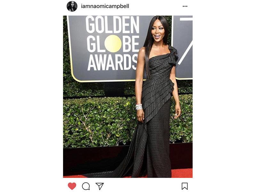Image resolution: width=256 pixels, height=192 pixels.
Task: Click the bow on the dress shoulder
Action: (x=173, y=55)
